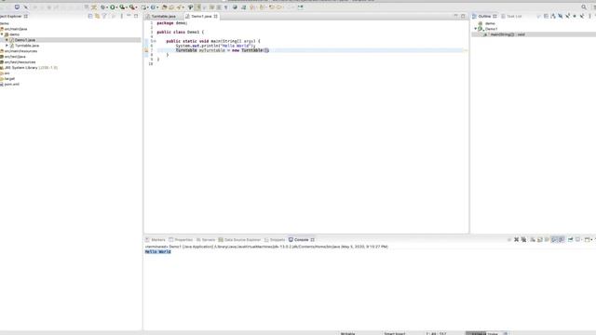Select Turntable.java in Project Explorer

pos(27,46)
